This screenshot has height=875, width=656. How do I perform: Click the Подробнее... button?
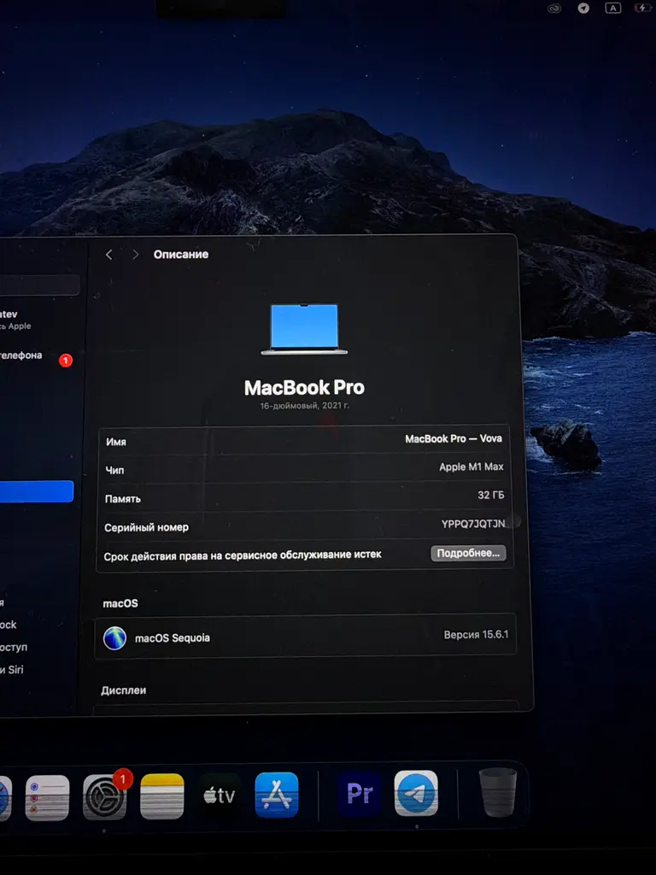[468, 553]
